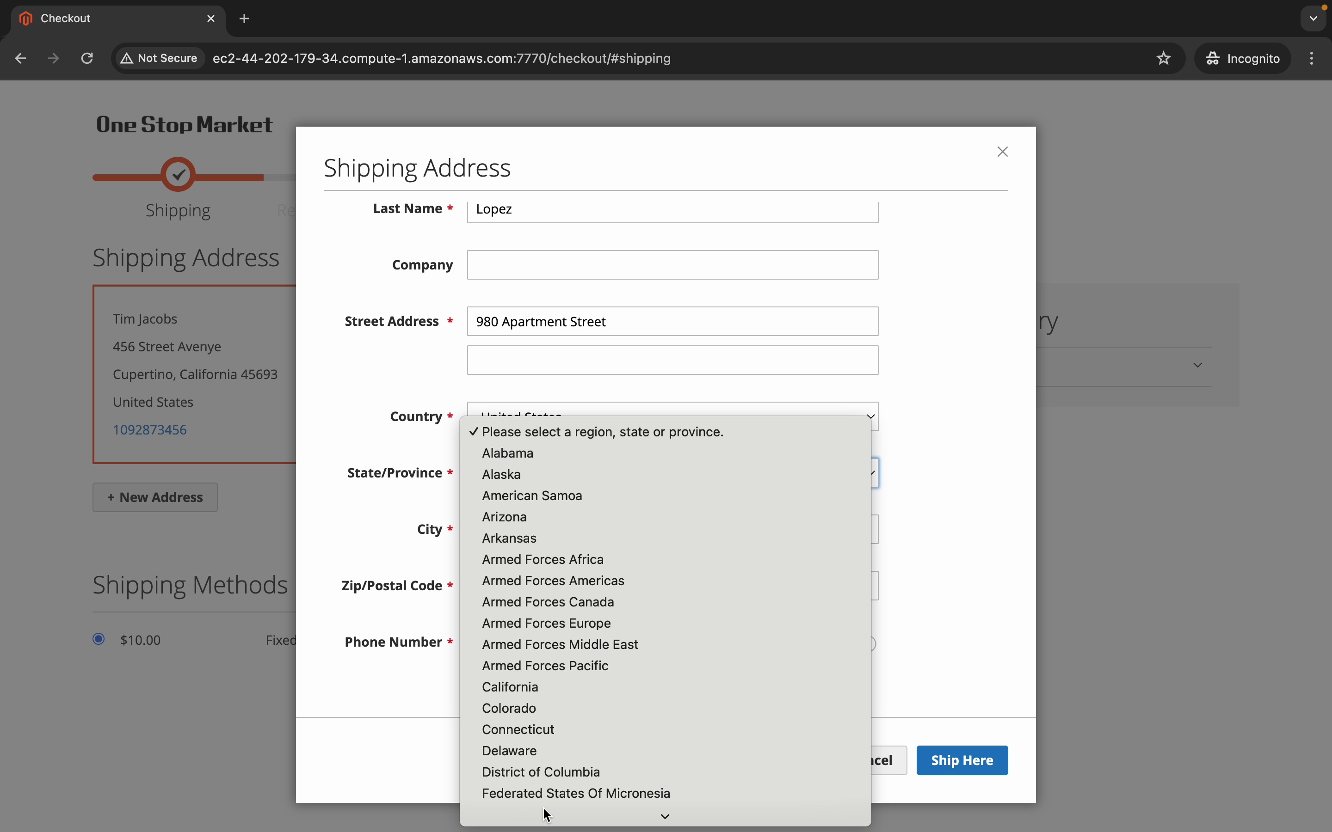
Task: Choose Alaska from the state list
Action: click(x=501, y=474)
